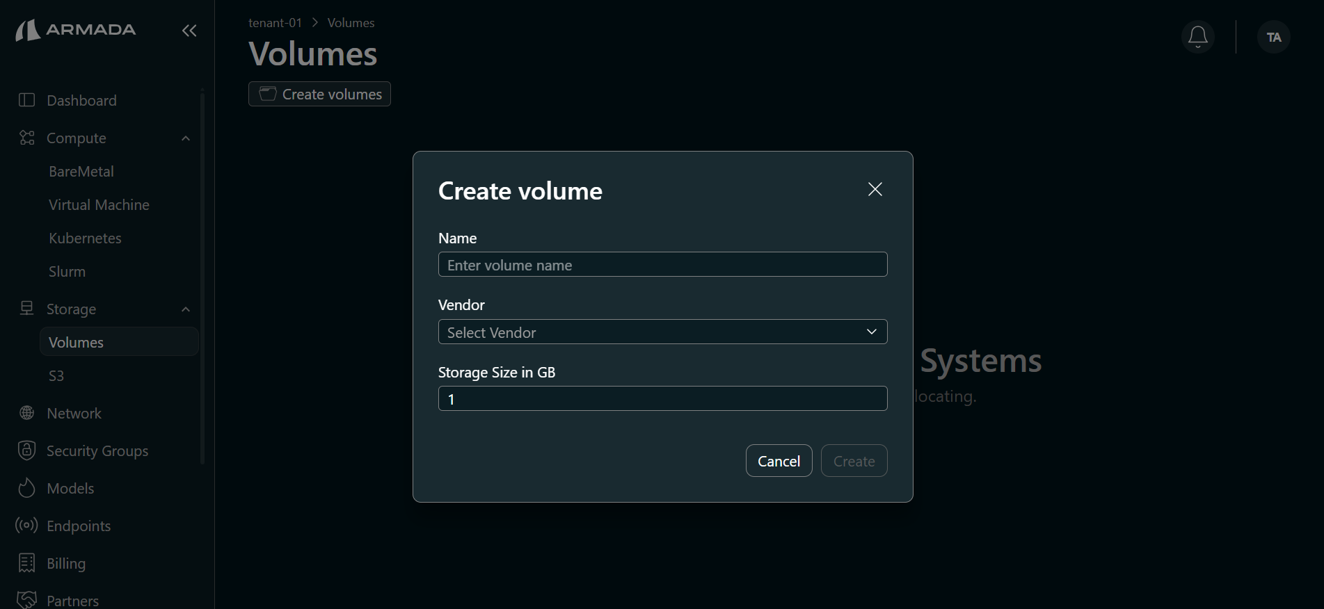This screenshot has height=609, width=1324.
Task: Open S3 storage page
Action: point(56,375)
